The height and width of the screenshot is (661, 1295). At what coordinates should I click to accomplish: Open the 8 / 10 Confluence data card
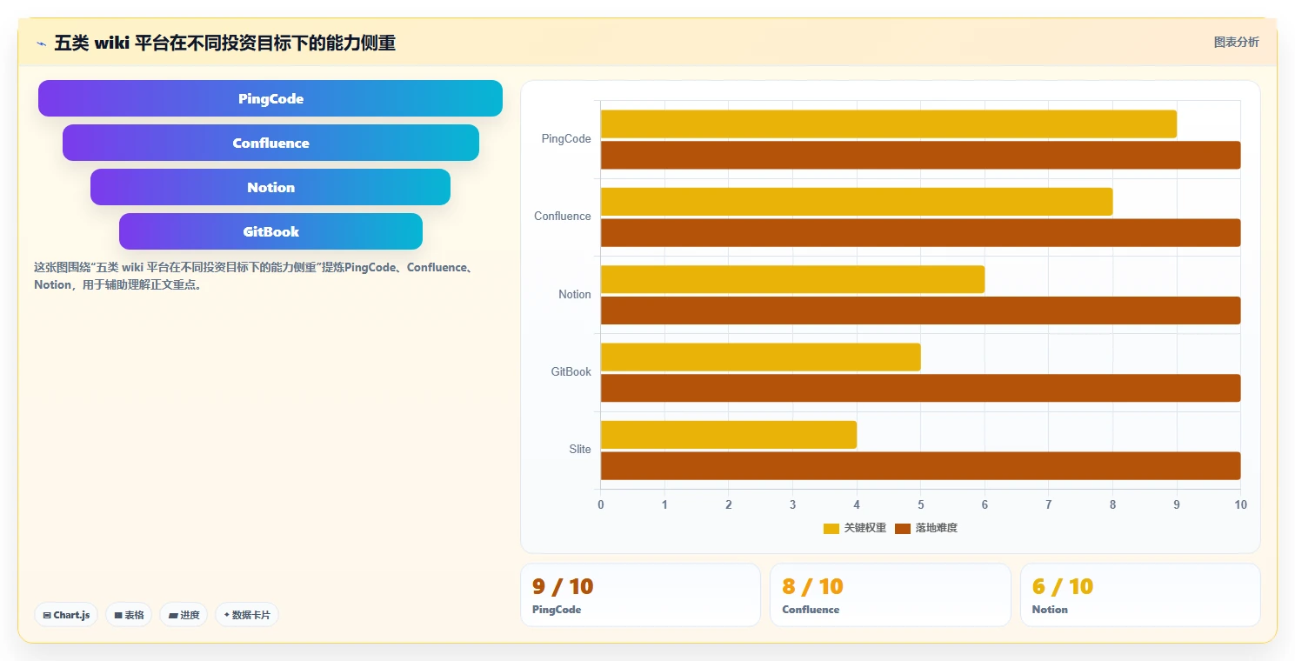pos(891,595)
